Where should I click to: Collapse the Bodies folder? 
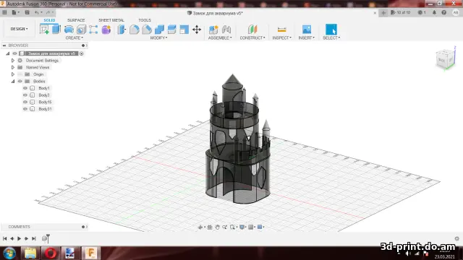(x=13, y=82)
